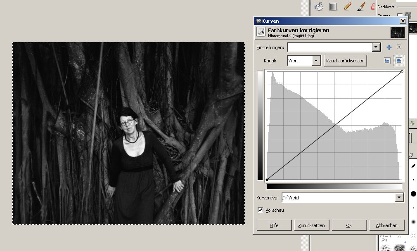Open the Einstellungen presets dropdown
Screen dimensions: 417x251
click(x=375, y=47)
